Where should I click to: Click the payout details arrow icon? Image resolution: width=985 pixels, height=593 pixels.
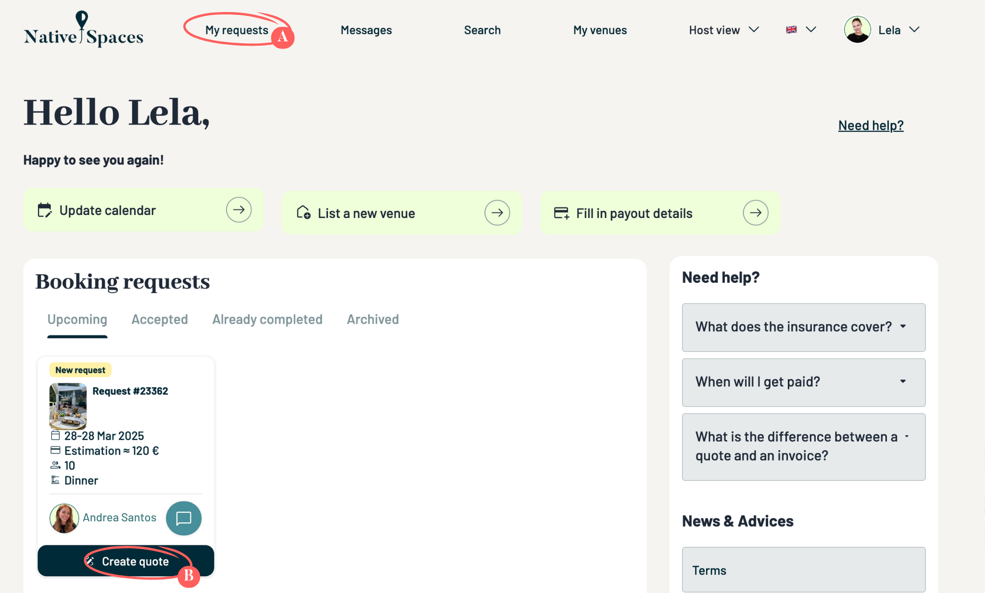(x=755, y=213)
